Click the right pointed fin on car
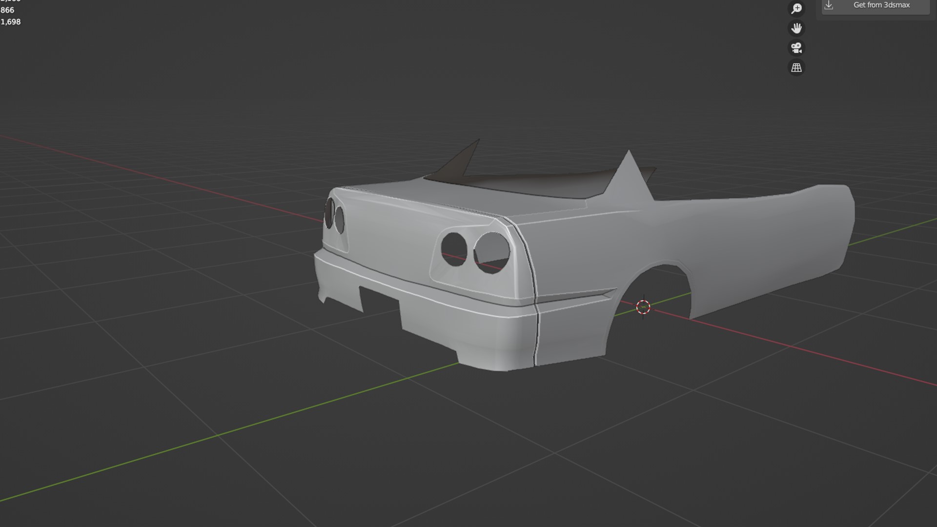The image size is (937, 527). tap(630, 178)
